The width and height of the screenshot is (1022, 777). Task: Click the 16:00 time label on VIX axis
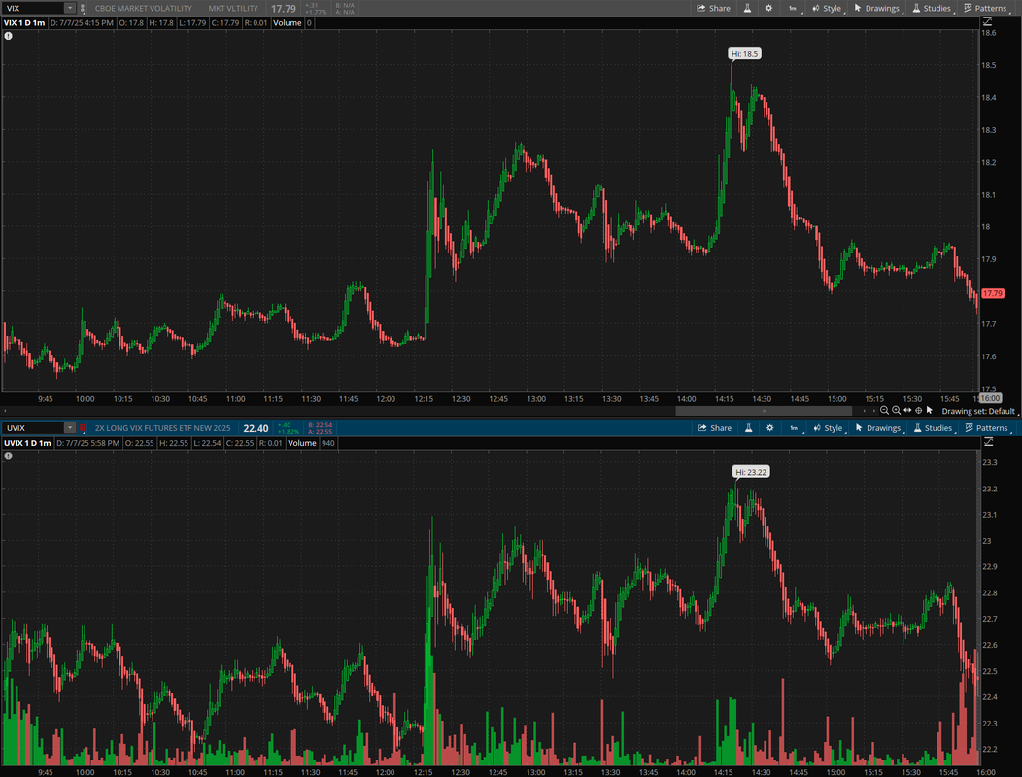point(990,398)
